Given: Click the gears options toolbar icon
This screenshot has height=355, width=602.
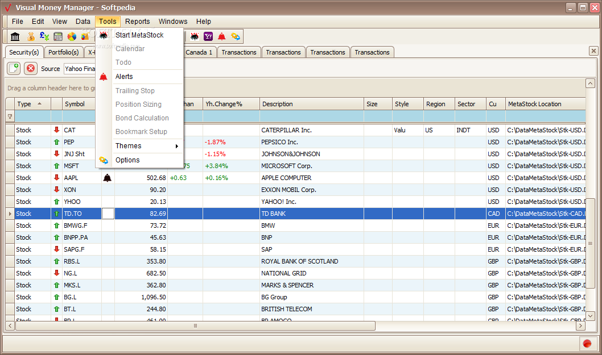Looking at the screenshot, I should pos(236,36).
